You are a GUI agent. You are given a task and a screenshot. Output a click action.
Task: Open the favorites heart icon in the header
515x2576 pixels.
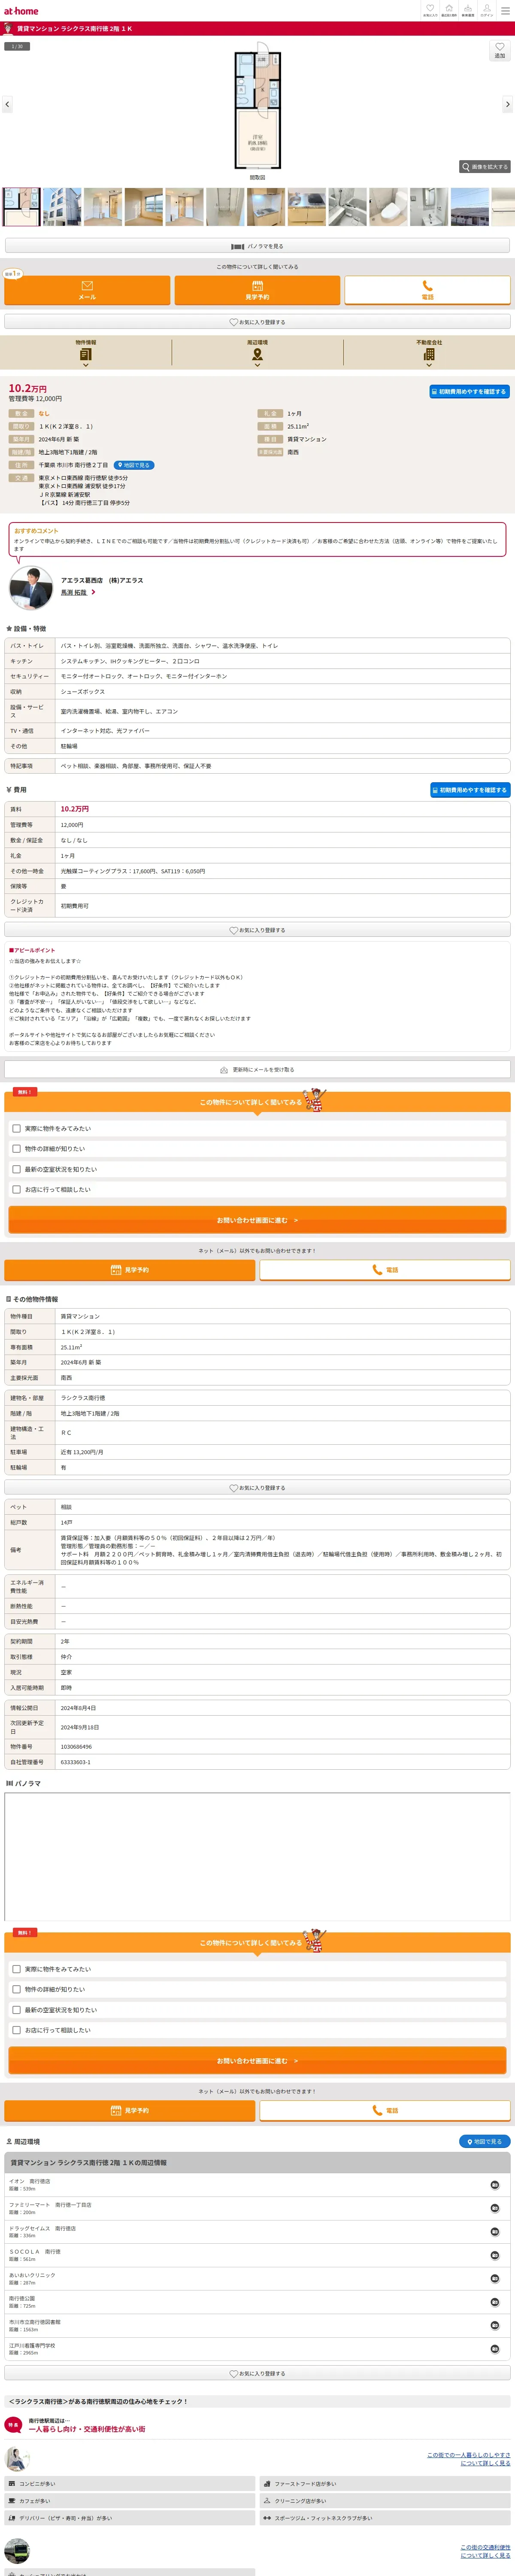[430, 10]
